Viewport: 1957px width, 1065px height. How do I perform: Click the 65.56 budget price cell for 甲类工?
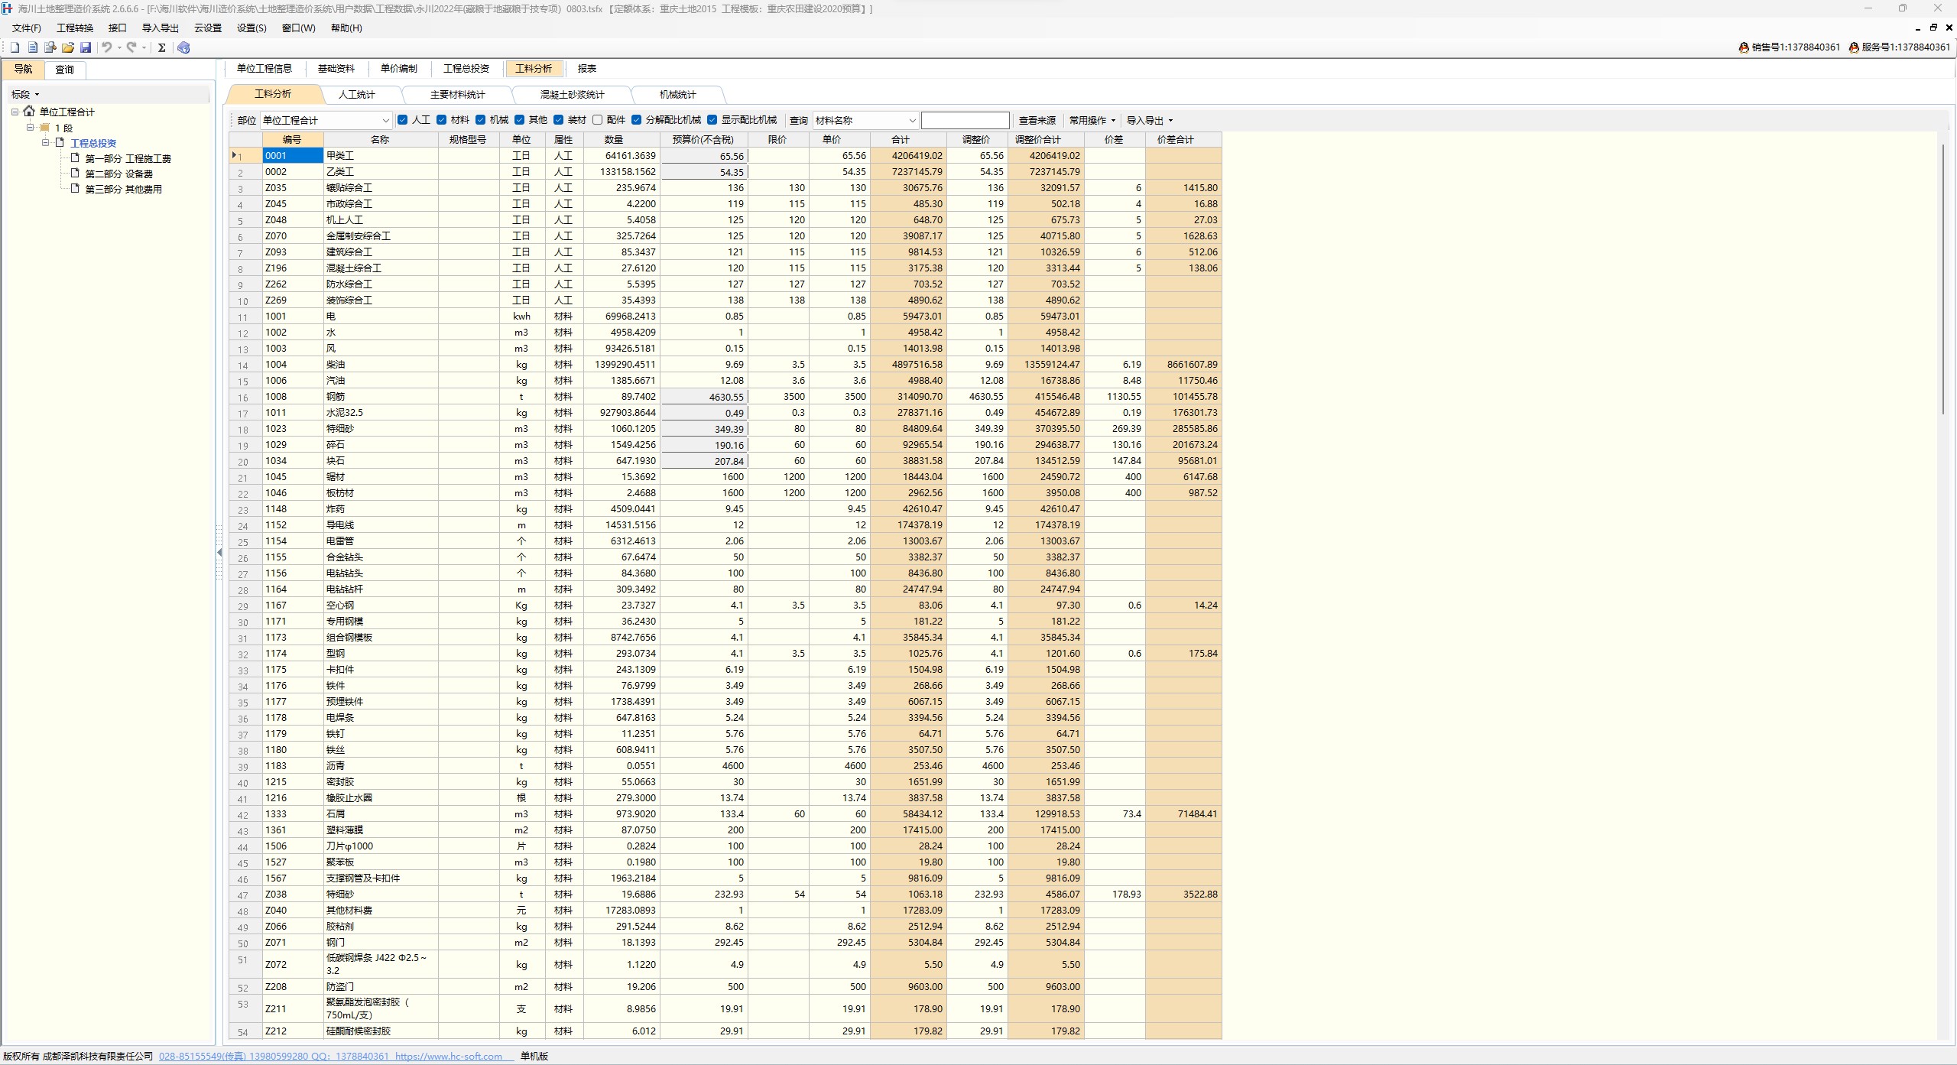click(x=703, y=156)
